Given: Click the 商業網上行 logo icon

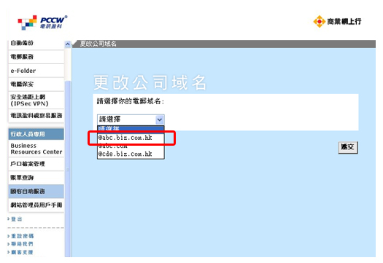Looking at the screenshot, I should [x=319, y=21].
